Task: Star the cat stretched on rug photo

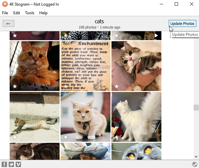Action: (x=15, y=137)
